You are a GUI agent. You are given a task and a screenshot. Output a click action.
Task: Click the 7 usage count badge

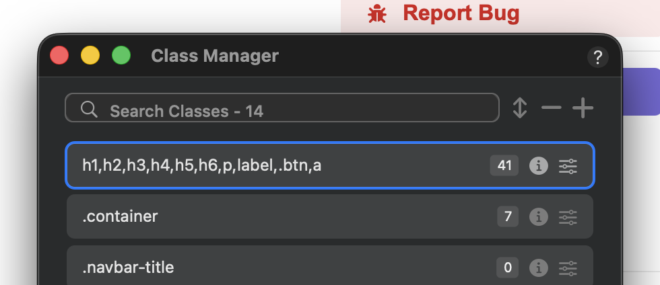(508, 216)
